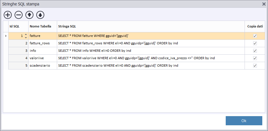The image size is (268, 131).
Task: Uncheck Copia dati for scadenziario row
Action: click(255, 66)
